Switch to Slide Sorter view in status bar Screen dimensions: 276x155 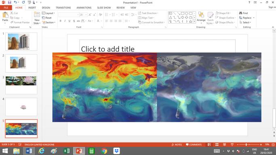point(217,145)
